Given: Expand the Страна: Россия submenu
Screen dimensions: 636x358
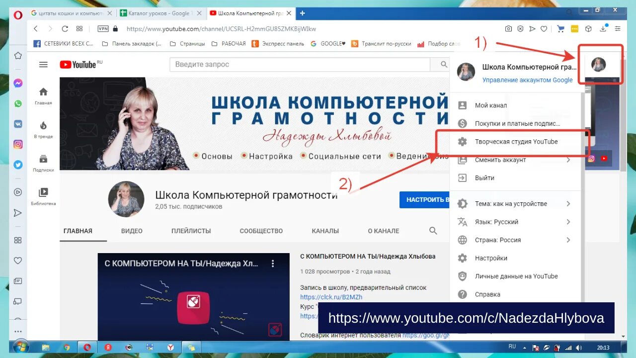Looking at the screenshot, I should coord(515,240).
